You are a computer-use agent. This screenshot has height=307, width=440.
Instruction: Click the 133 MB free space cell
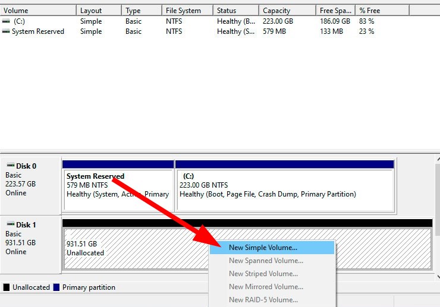click(x=331, y=31)
